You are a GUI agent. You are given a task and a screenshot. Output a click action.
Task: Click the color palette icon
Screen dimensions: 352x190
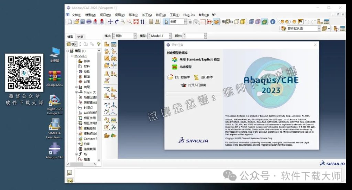283,28
